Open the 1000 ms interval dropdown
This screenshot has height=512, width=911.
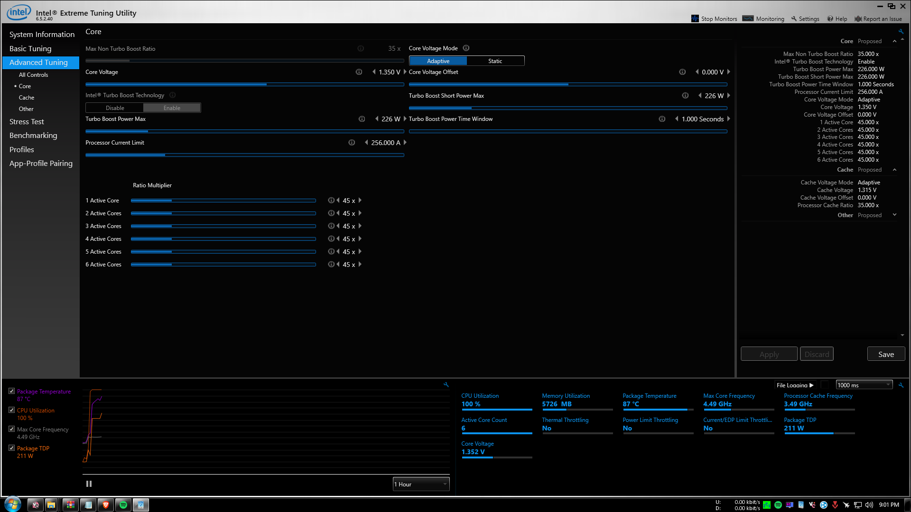tap(864, 385)
